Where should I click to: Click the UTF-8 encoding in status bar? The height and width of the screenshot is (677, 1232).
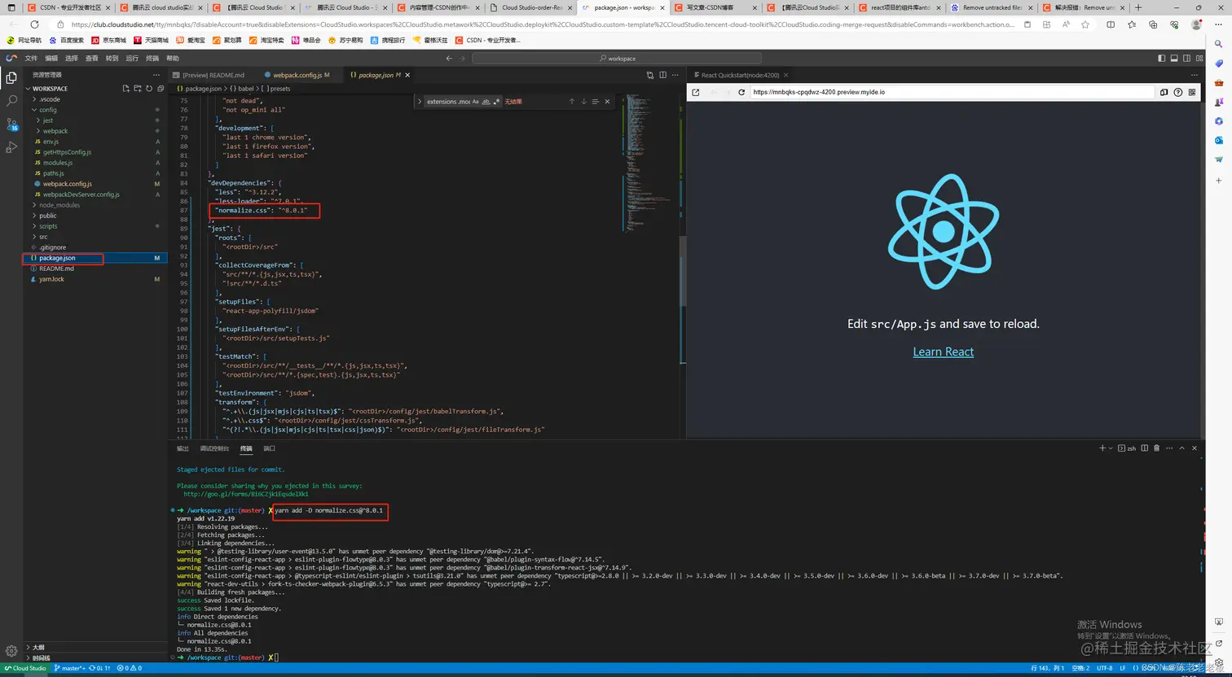[1104, 668]
